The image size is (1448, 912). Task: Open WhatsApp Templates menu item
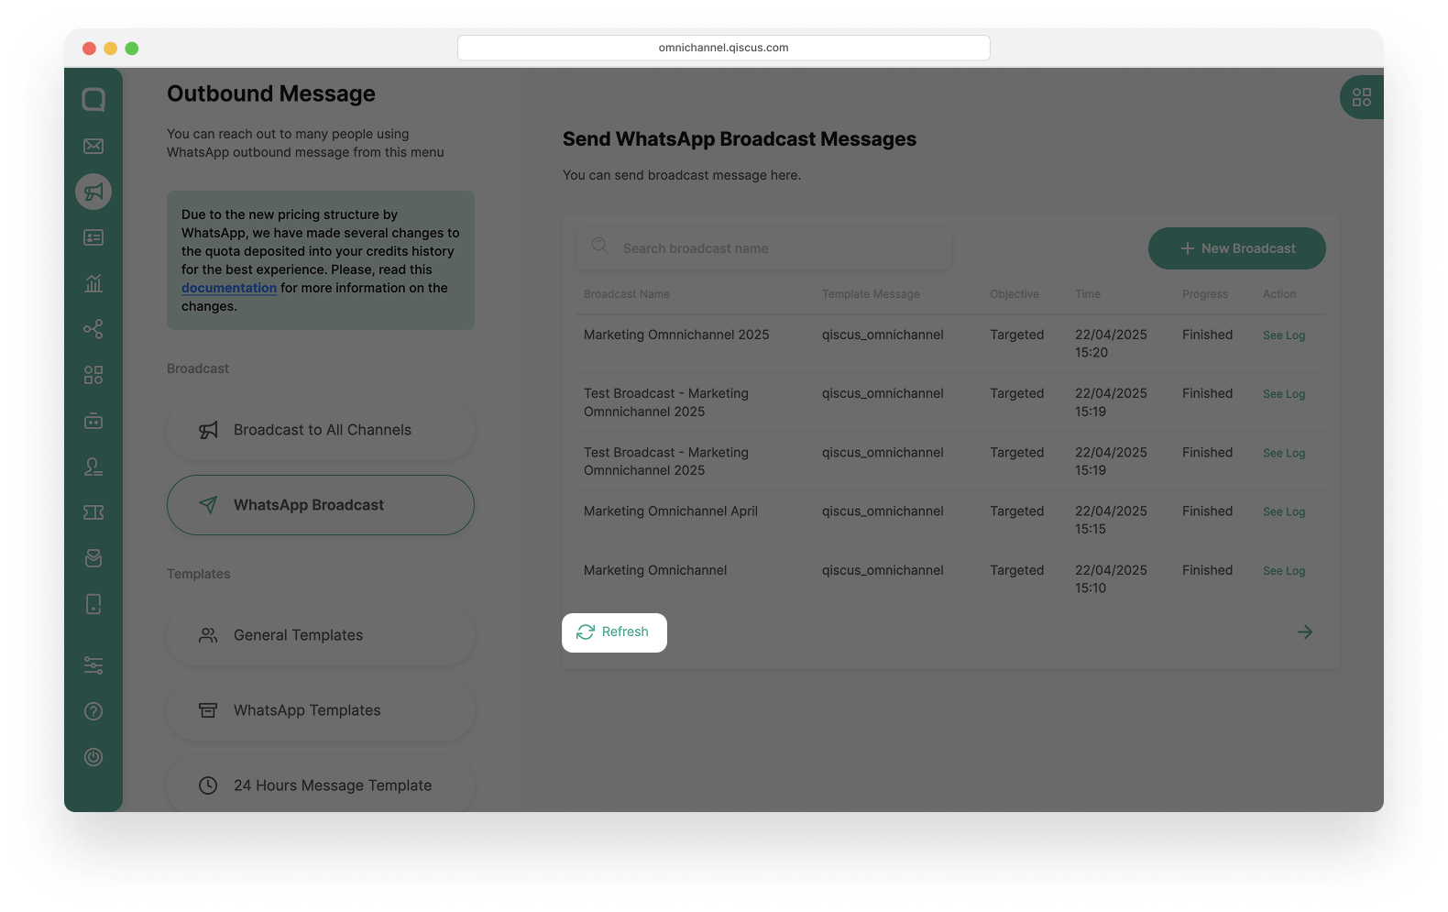[x=321, y=710]
